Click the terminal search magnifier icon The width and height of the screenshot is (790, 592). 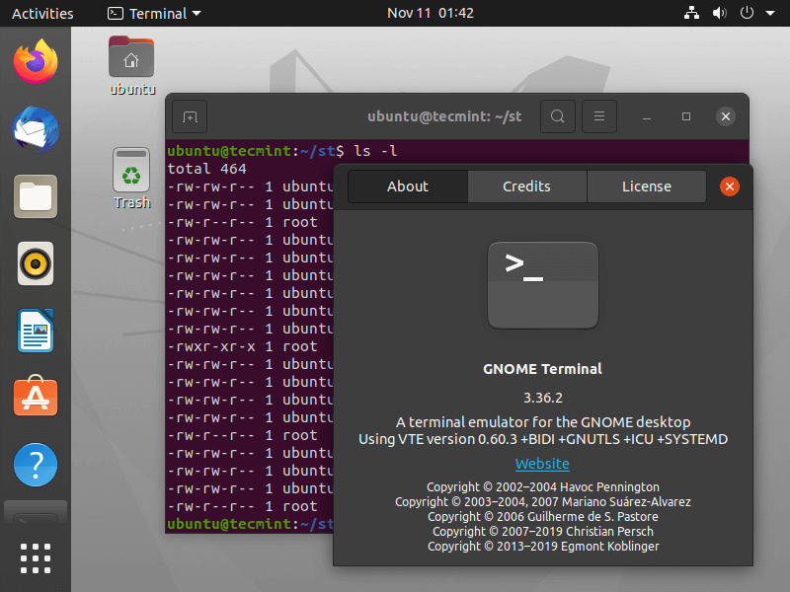coord(557,116)
